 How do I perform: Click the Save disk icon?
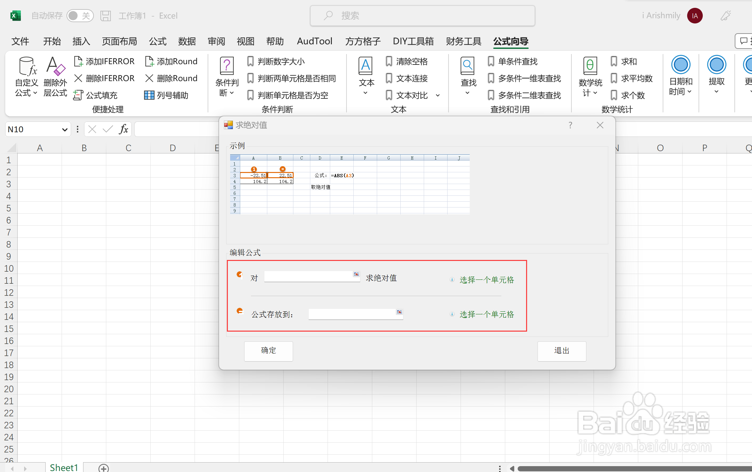tap(106, 16)
